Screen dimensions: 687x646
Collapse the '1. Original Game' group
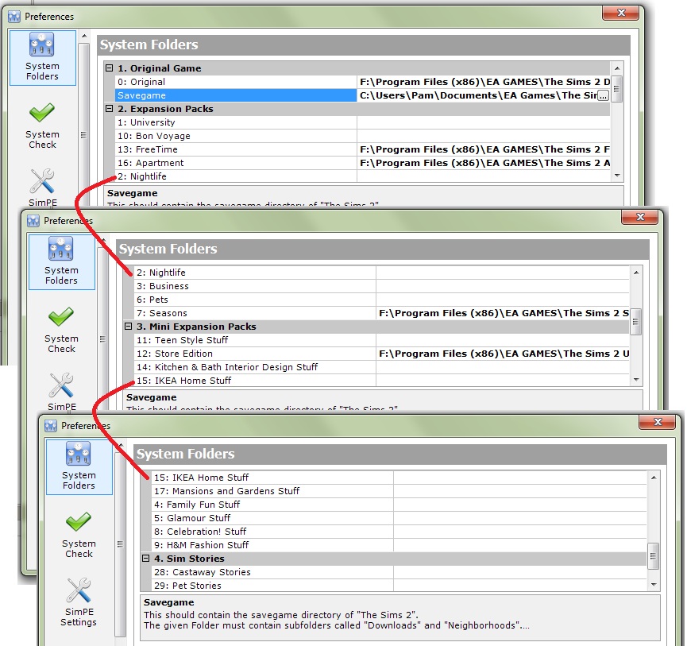(x=107, y=68)
